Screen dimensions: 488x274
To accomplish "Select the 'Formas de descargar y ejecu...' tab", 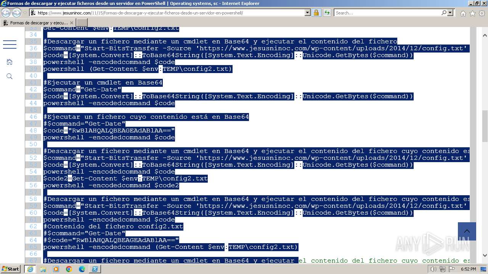I will pyautogui.click(x=39, y=23).
